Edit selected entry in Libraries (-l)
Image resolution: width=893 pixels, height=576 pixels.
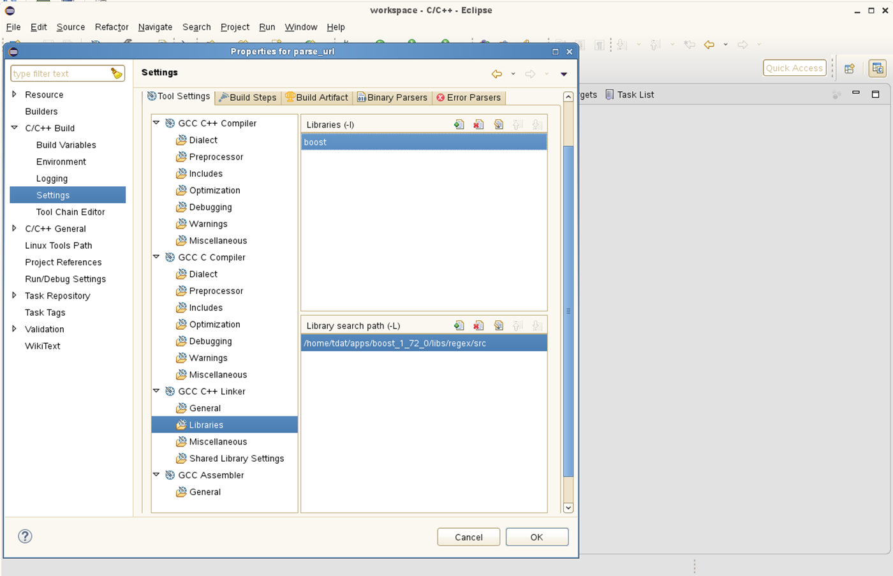coord(498,124)
